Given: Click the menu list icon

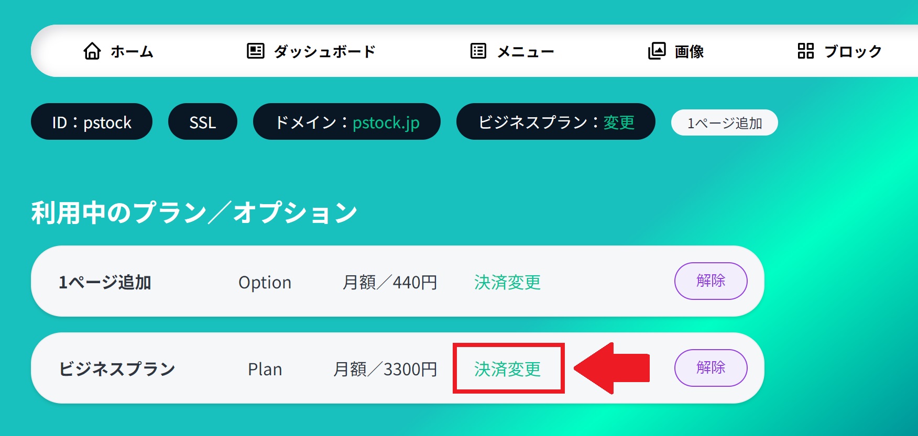Looking at the screenshot, I should 478,51.
